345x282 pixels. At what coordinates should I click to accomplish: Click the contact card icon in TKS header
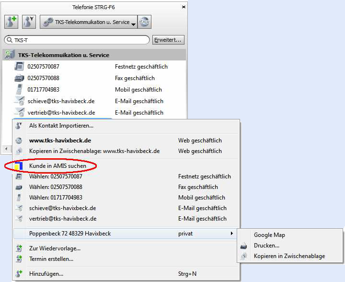tap(10, 55)
